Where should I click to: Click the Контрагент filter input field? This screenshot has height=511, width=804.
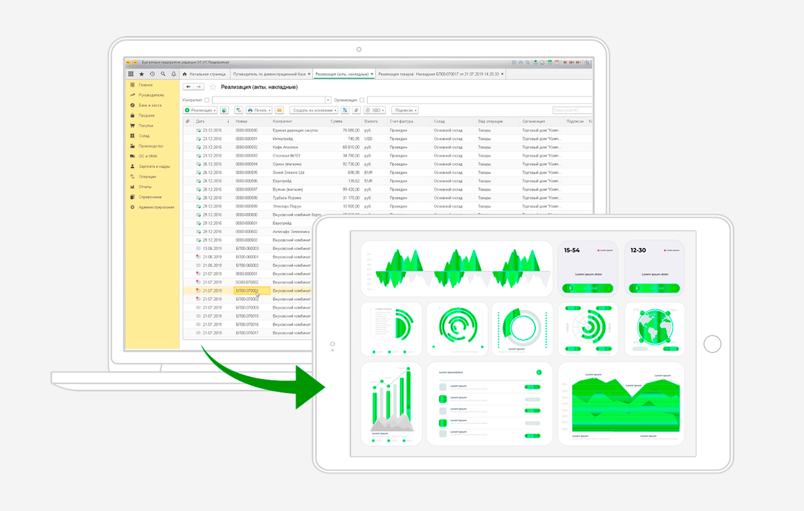269,100
